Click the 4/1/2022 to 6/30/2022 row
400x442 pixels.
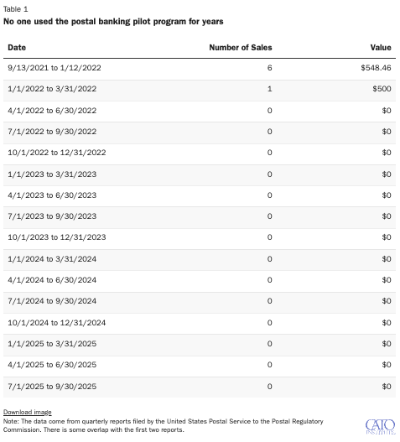coord(200,111)
